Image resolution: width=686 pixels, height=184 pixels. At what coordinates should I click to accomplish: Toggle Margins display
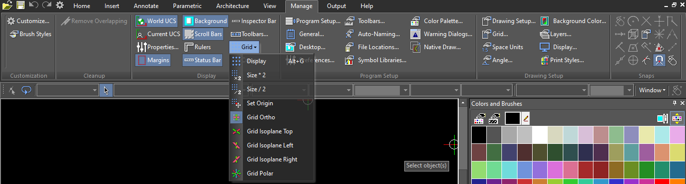point(153,60)
